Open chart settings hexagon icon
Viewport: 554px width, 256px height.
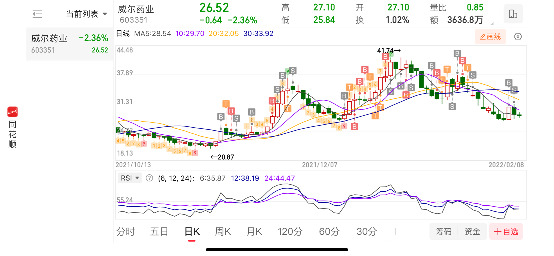pos(518,37)
